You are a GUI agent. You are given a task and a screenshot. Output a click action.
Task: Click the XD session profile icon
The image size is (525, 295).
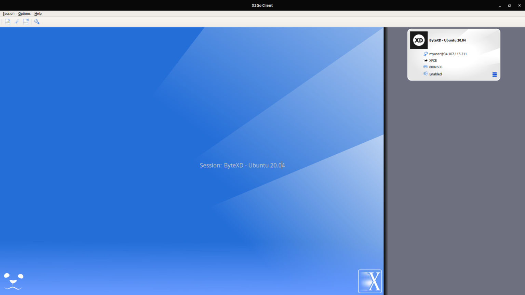pyautogui.click(x=419, y=40)
